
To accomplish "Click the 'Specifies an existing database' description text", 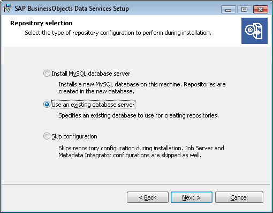I will pyautogui.click(x=139, y=115).
